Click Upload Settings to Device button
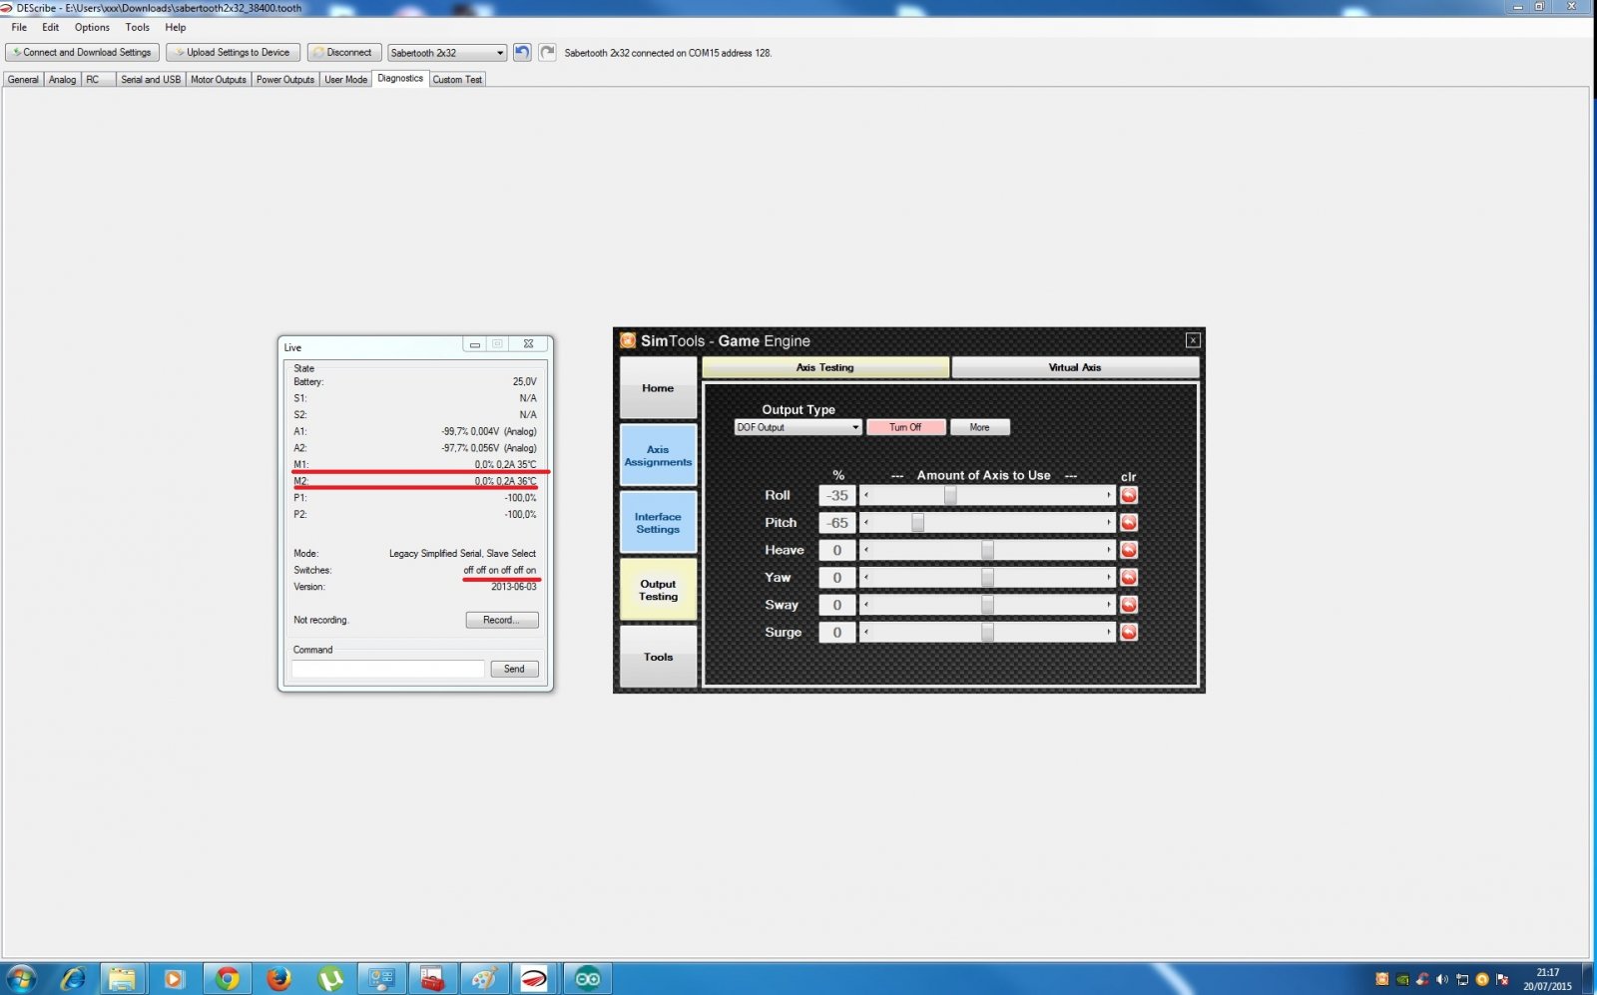 (x=233, y=52)
